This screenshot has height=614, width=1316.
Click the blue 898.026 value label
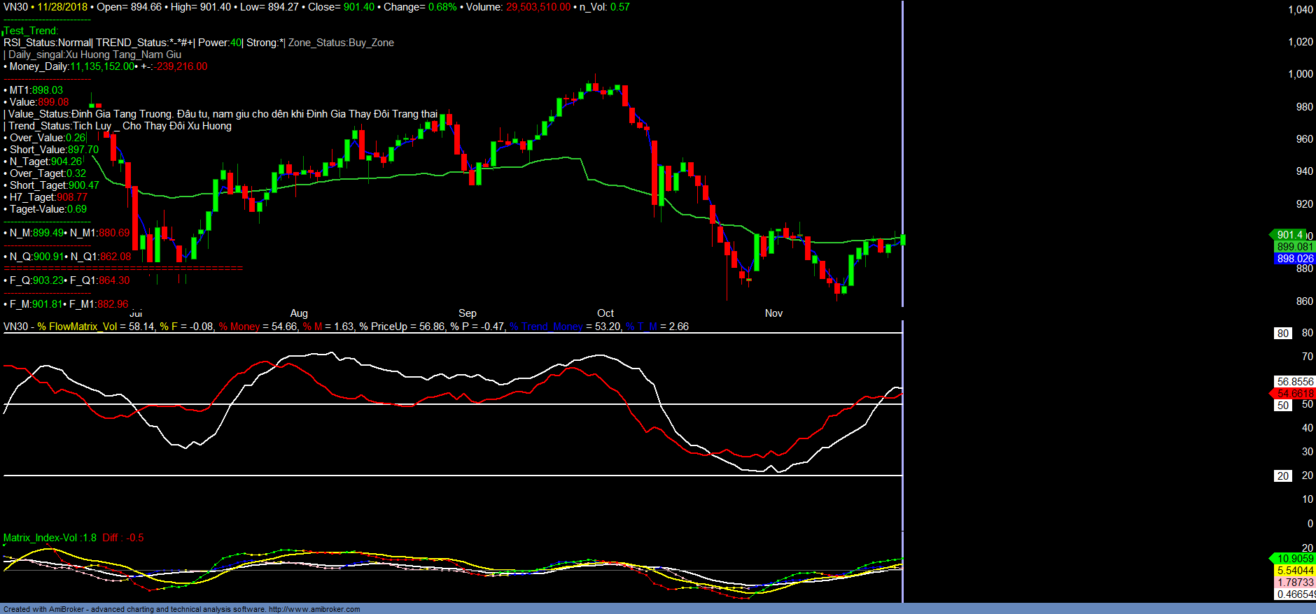click(x=1294, y=259)
